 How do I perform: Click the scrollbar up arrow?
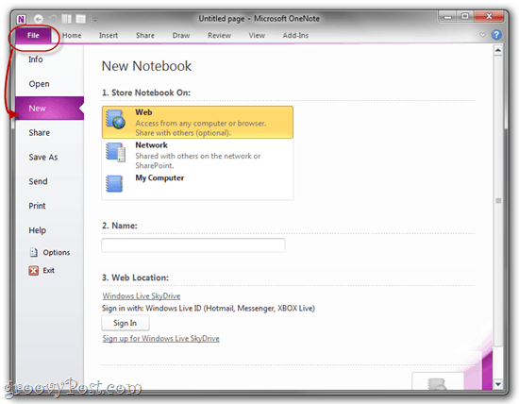click(498, 50)
